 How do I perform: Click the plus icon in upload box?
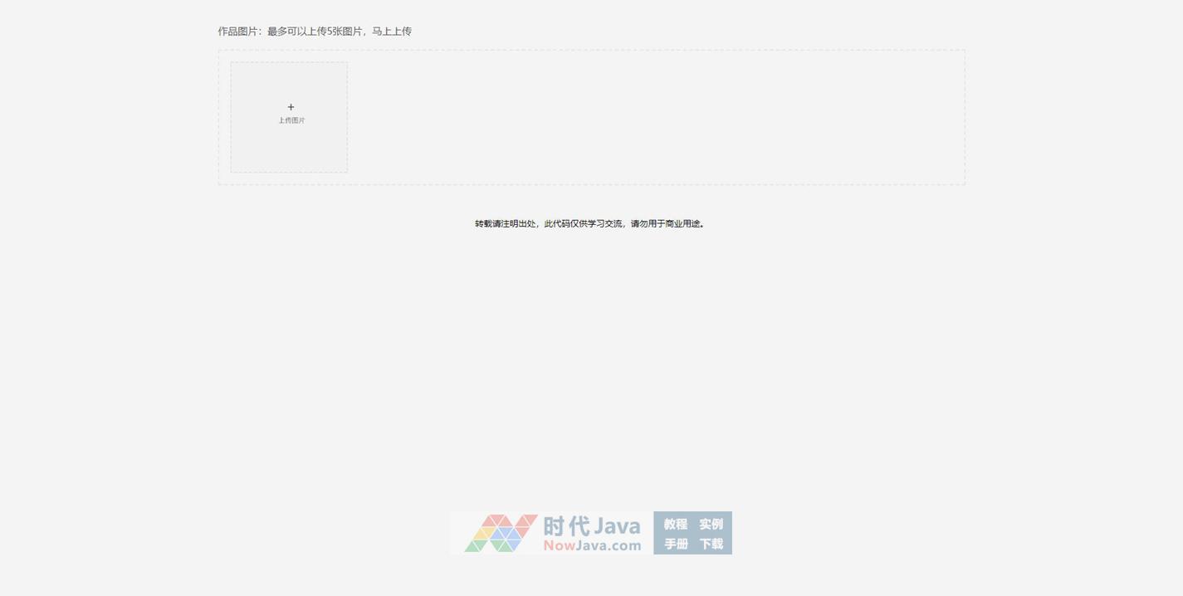tap(291, 107)
